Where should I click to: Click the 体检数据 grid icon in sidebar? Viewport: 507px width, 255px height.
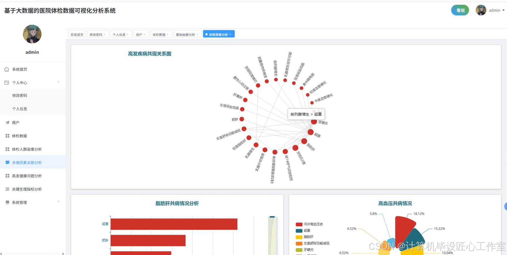click(7, 136)
